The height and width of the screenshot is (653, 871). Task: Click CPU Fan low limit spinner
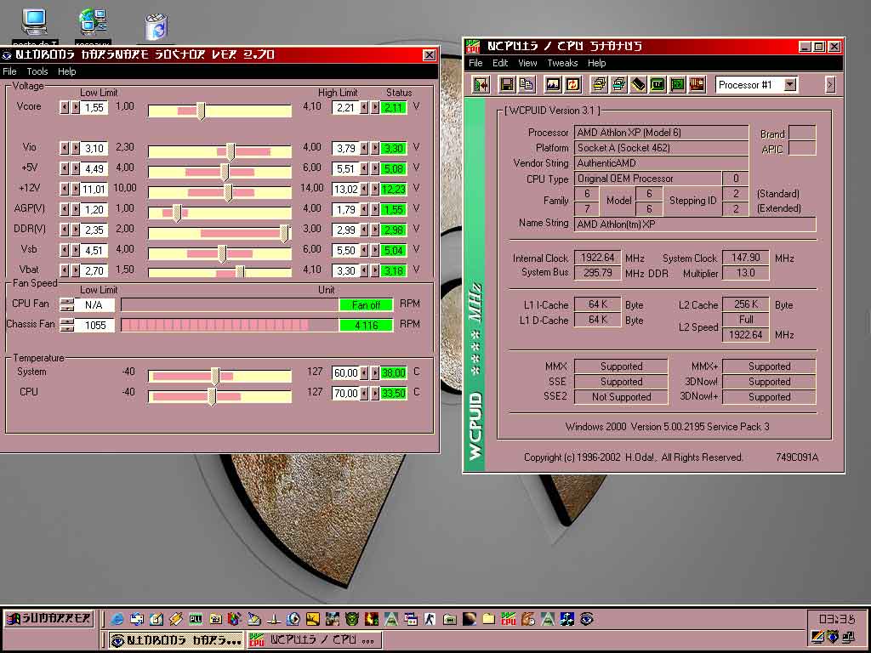tap(66, 304)
